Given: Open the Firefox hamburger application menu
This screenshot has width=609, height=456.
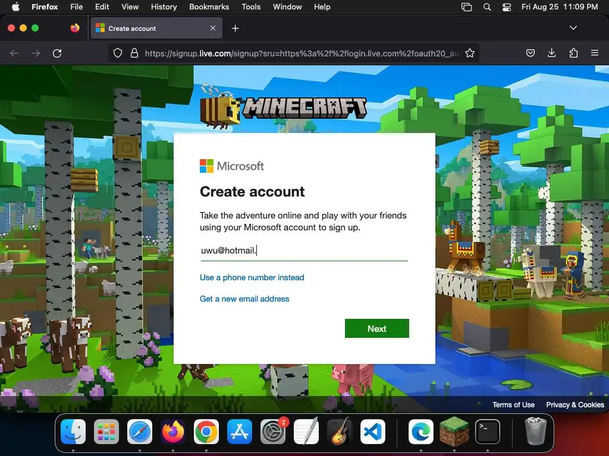Looking at the screenshot, I should (x=595, y=53).
